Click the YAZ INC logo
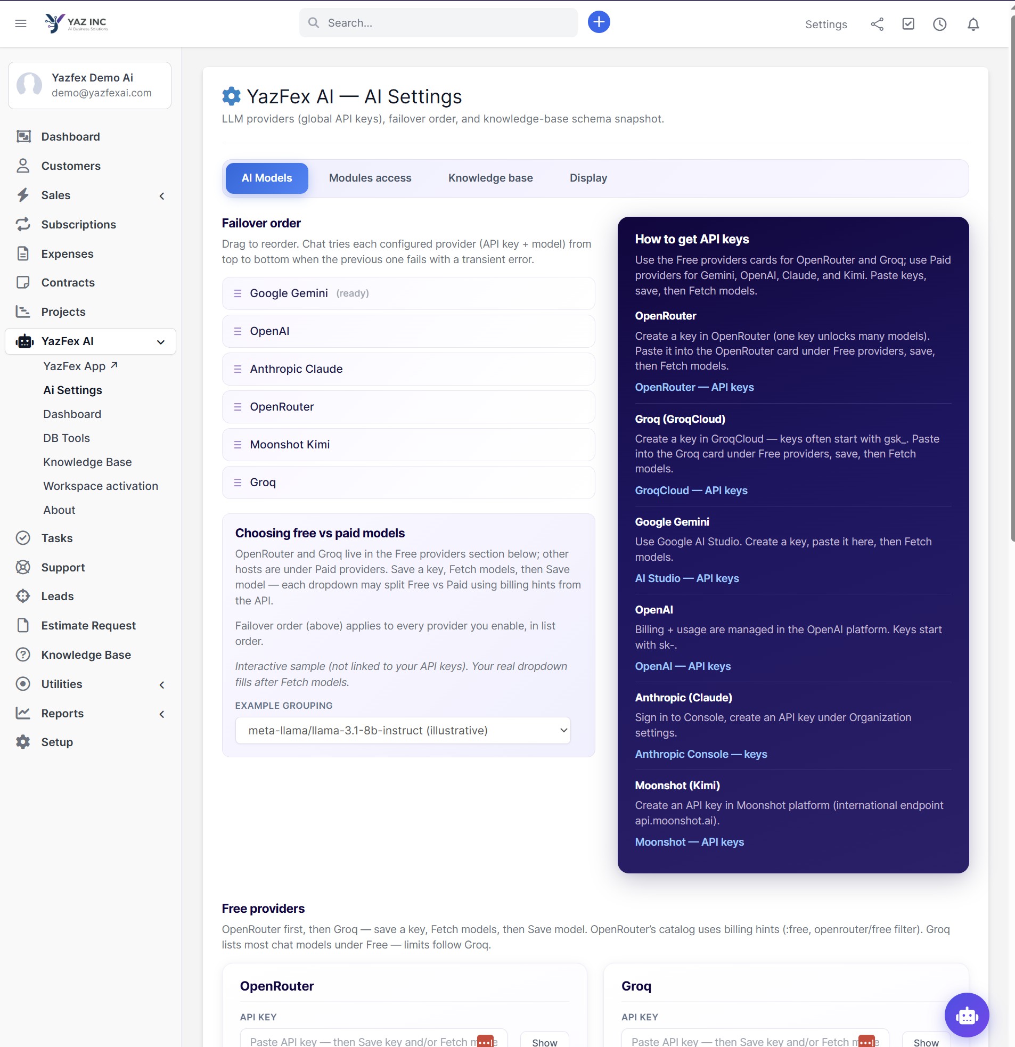Image resolution: width=1015 pixels, height=1047 pixels. (76, 23)
